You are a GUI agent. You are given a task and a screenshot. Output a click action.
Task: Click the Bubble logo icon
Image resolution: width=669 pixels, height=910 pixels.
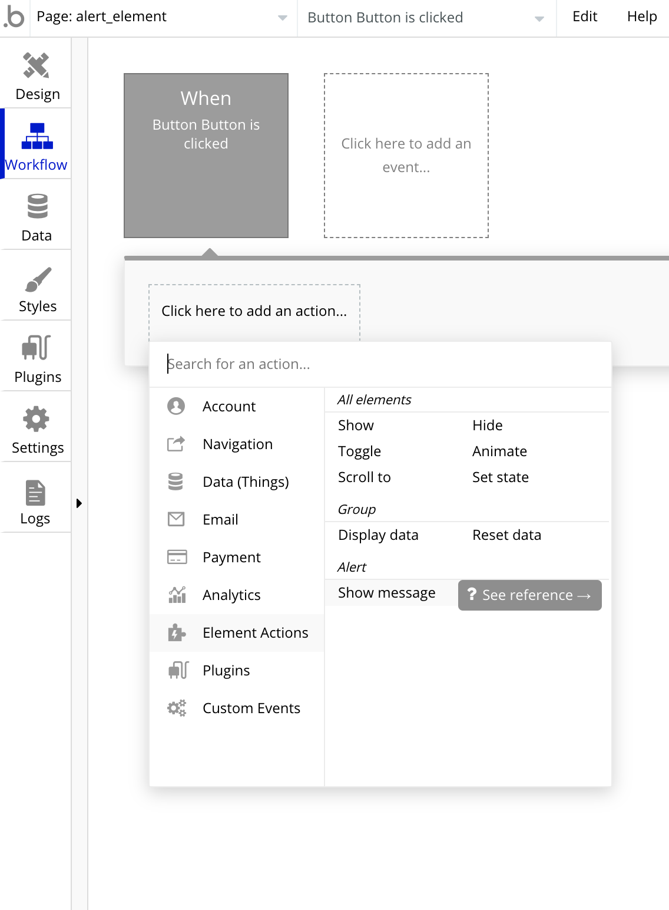coord(14,17)
